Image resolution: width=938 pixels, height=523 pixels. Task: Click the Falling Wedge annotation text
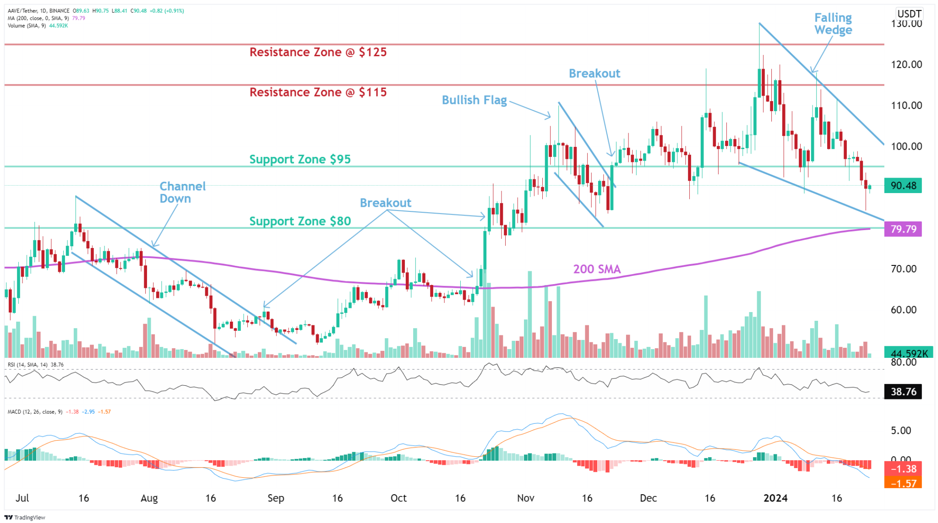(833, 24)
